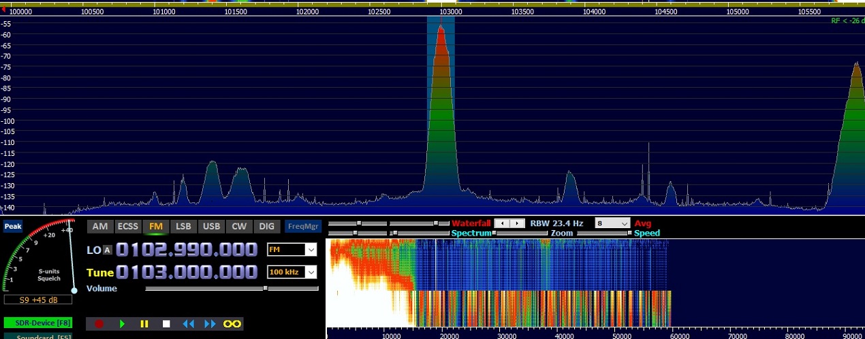Open the FreqMgr frequency manager
The width and height of the screenshot is (865, 339).
[x=302, y=227]
